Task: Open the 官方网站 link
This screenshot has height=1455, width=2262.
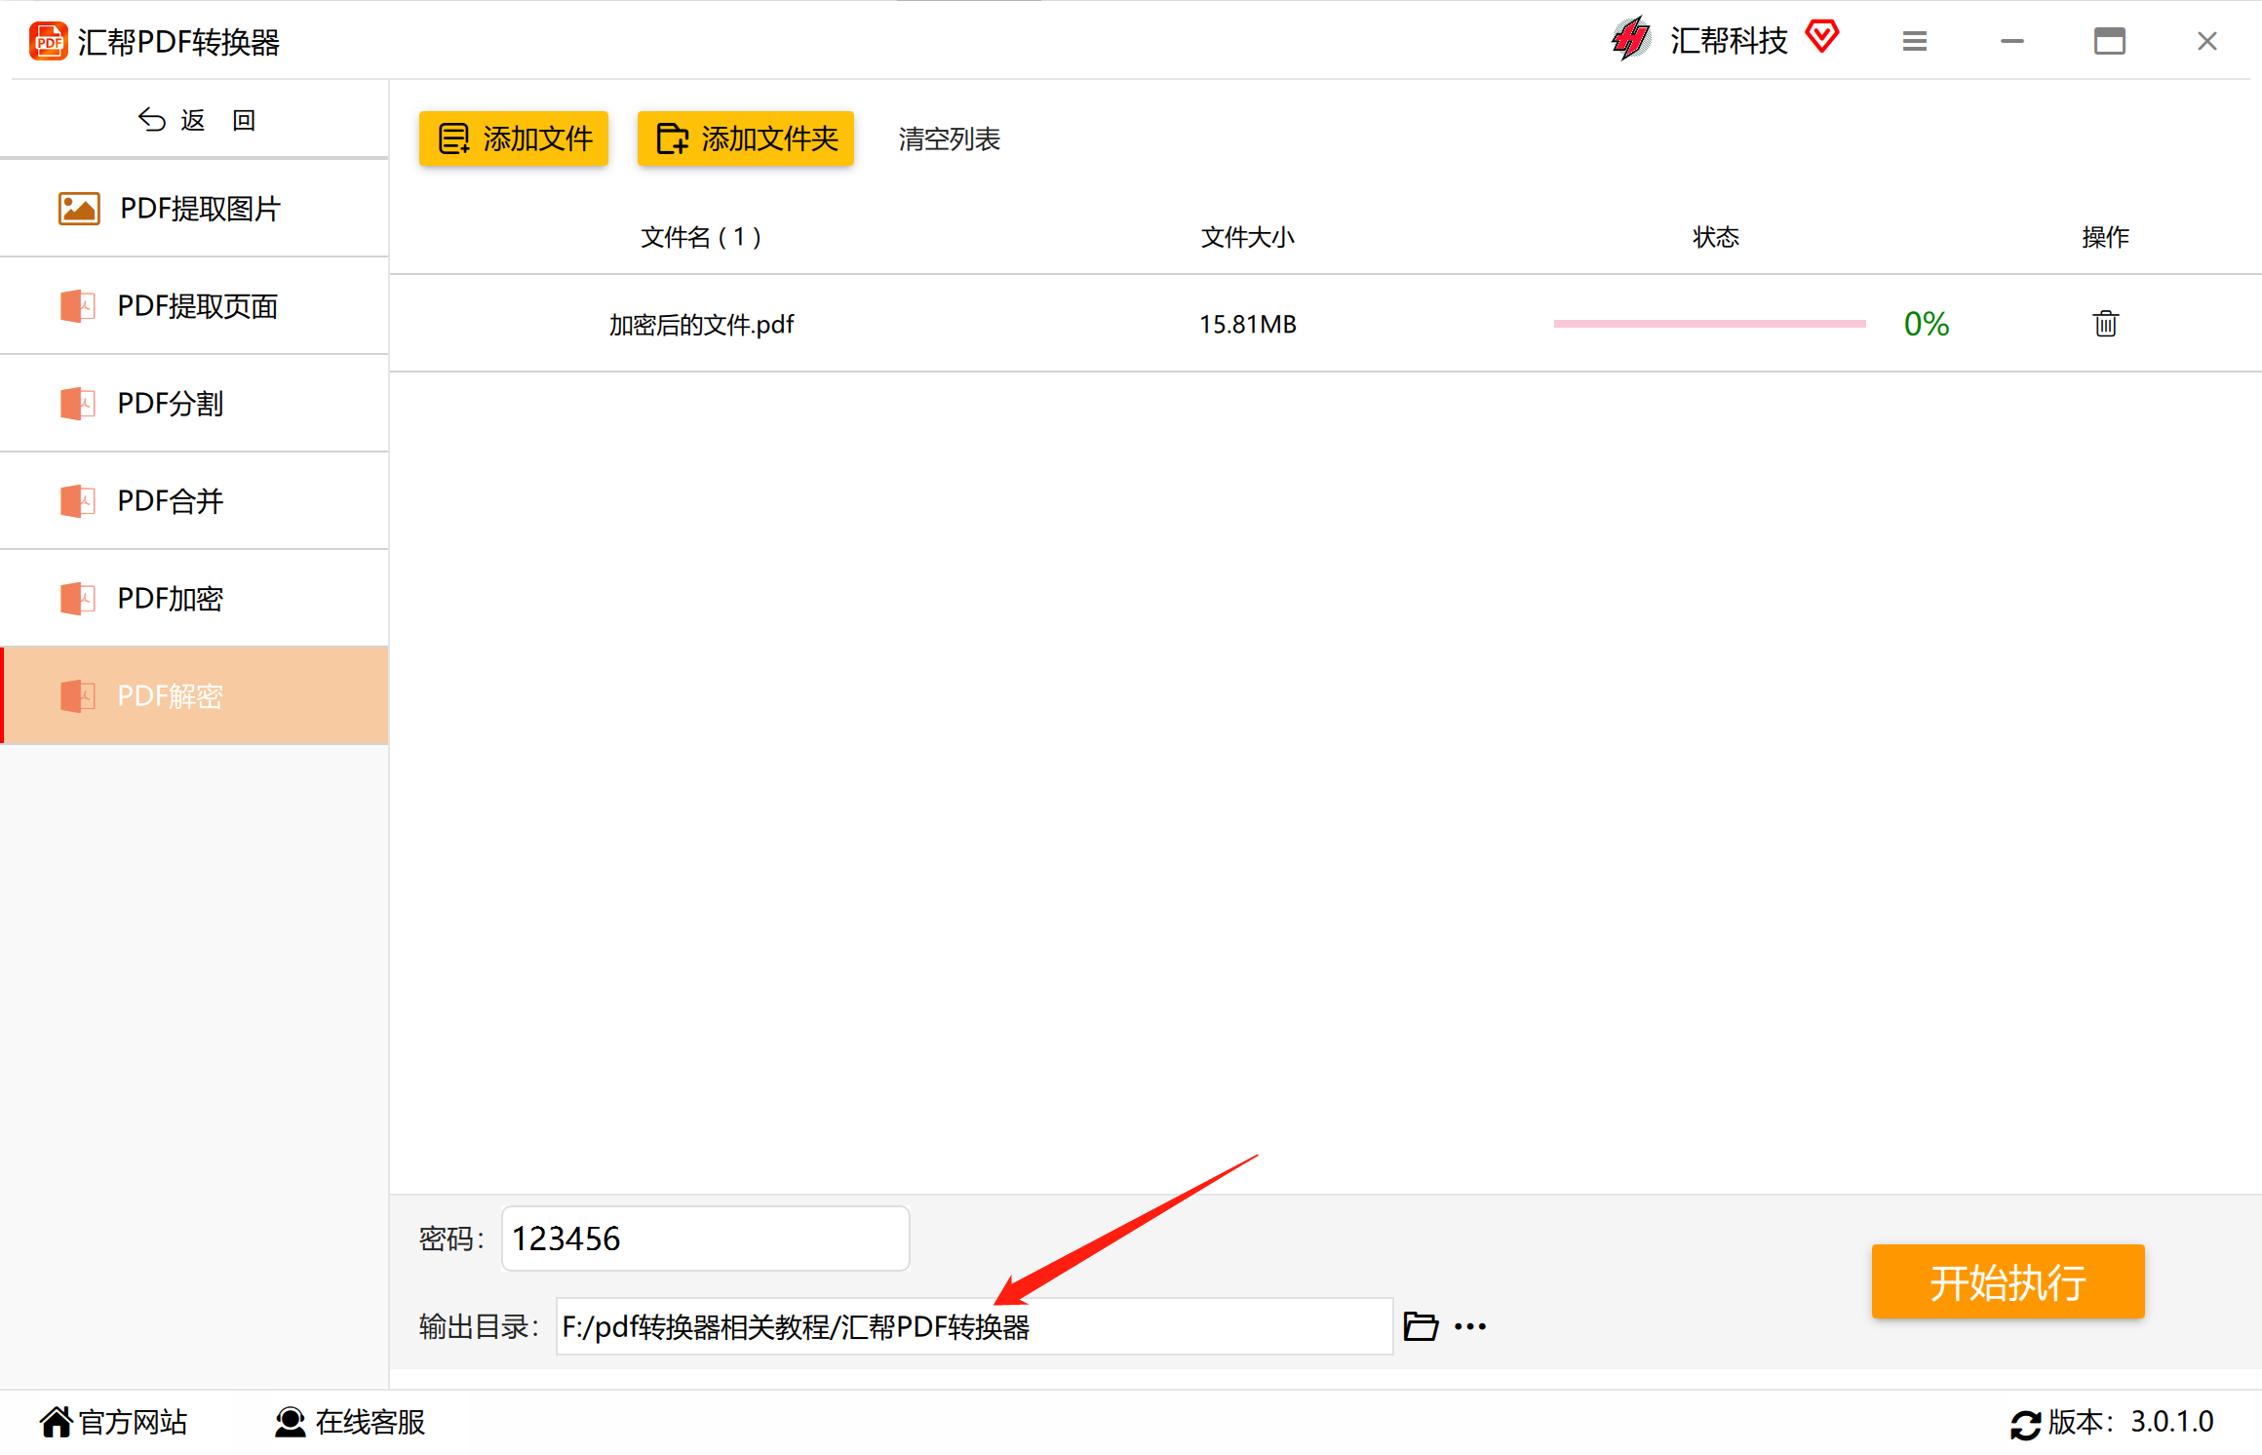Action: [133, 1422]
